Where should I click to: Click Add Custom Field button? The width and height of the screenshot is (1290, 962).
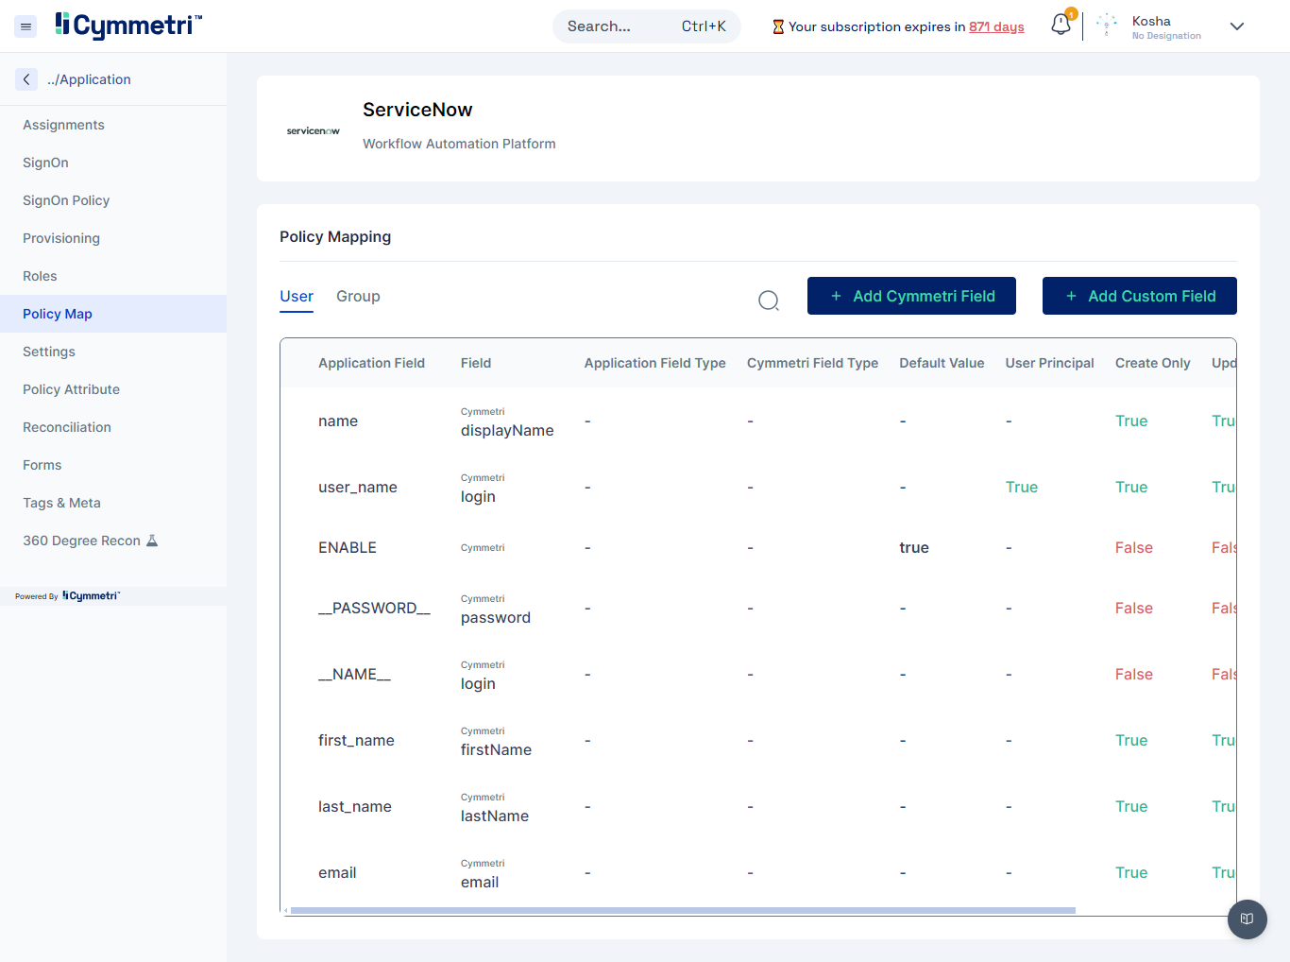click(x=1139, y=296)
